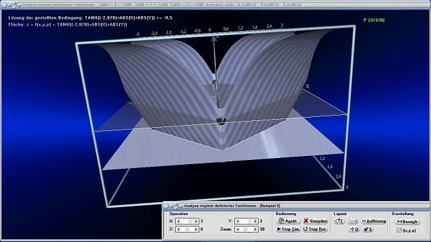
Task: Click the Bereich range button
Action: [407, 222]
